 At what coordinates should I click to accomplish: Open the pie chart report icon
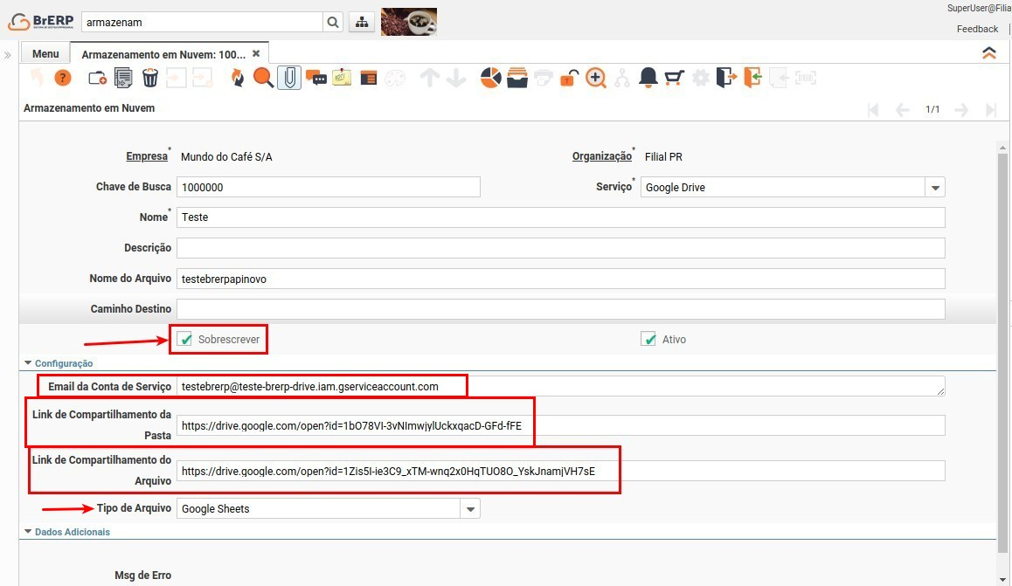pos(491,78)
